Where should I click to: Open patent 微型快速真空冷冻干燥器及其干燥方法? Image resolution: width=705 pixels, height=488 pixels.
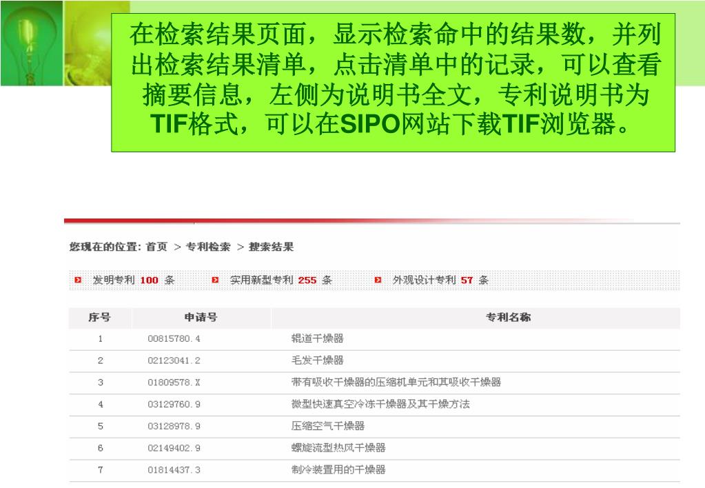point(380,404)
